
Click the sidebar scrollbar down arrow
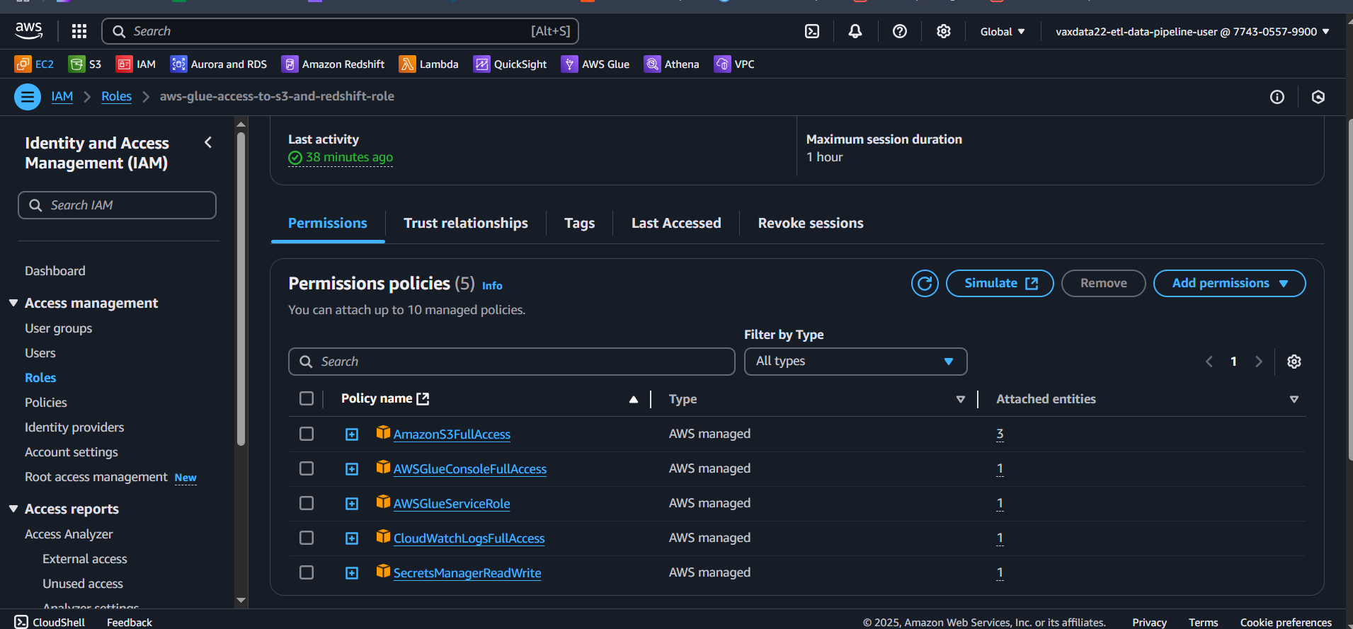click(x=241, y=601)
